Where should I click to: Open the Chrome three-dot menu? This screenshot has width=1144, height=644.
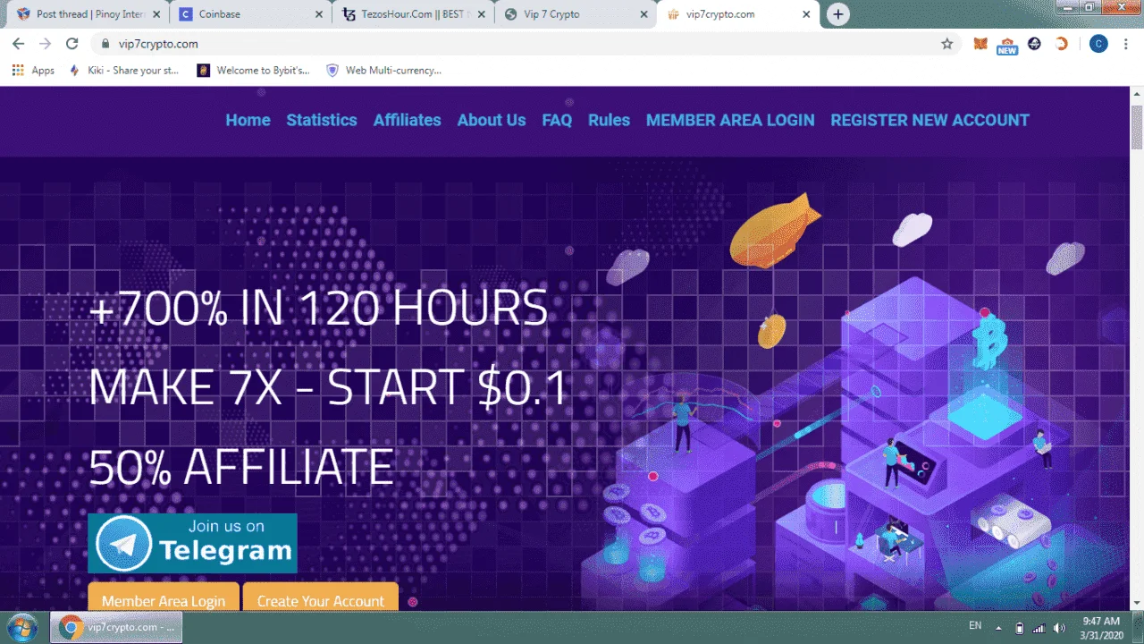tap(1126, 44)
